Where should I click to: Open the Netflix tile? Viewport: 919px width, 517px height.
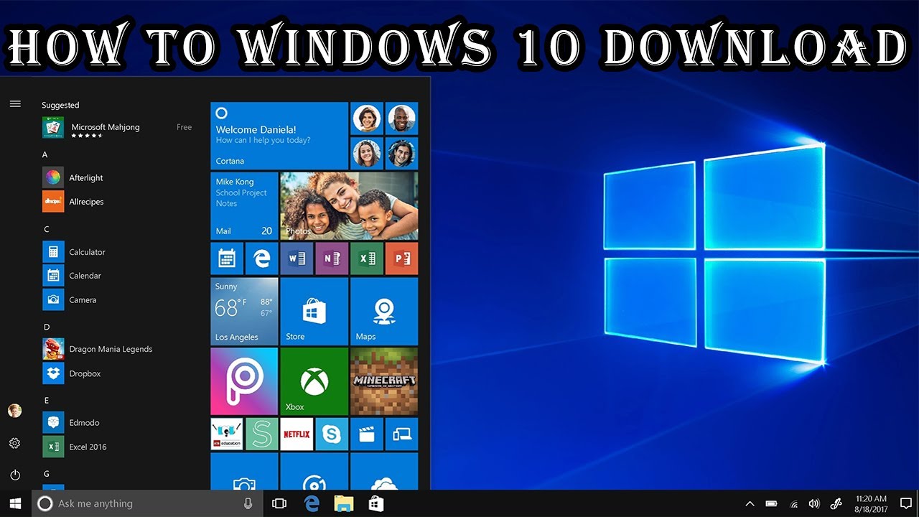coord(297,434)
